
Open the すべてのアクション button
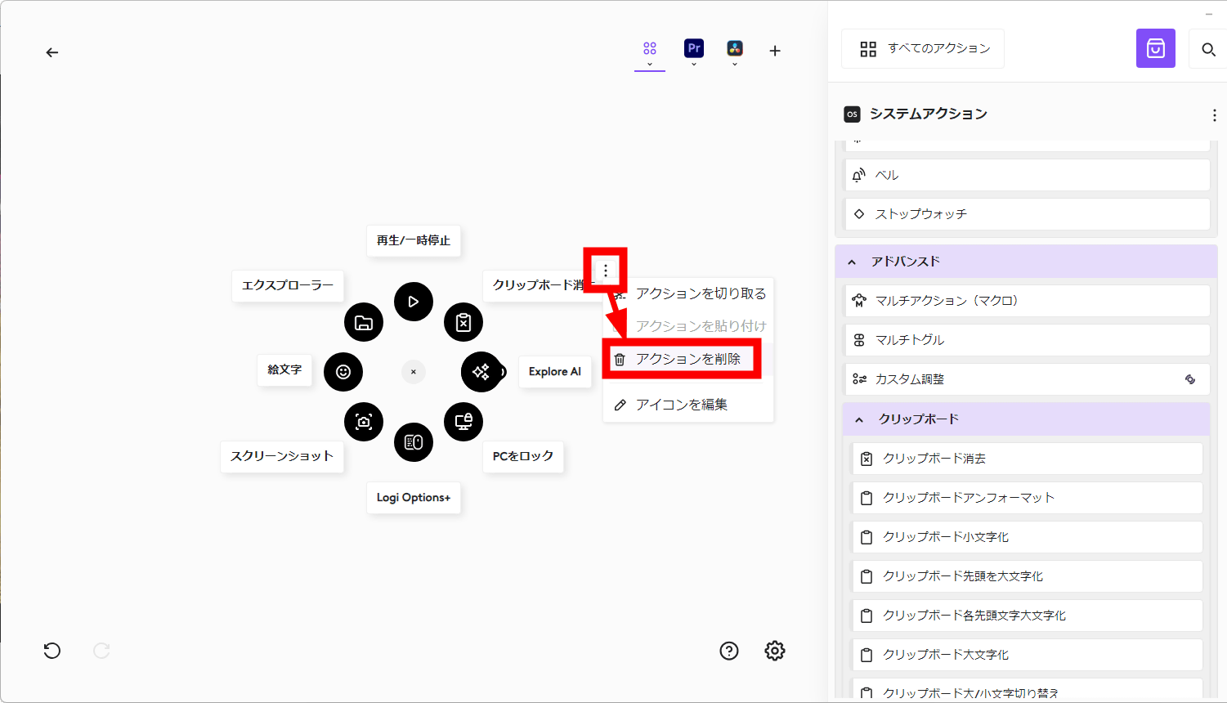pos(923,49)
